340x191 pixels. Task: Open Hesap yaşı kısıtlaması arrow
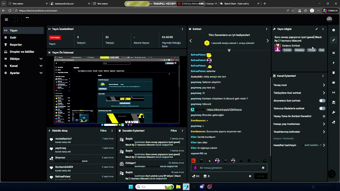pyautogui.click(x=324, y=124)
